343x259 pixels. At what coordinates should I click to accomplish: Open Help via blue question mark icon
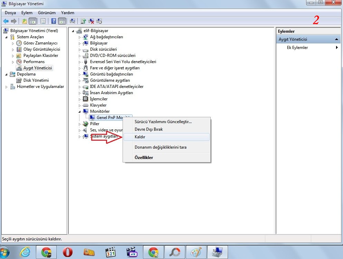tap(54, 21)
